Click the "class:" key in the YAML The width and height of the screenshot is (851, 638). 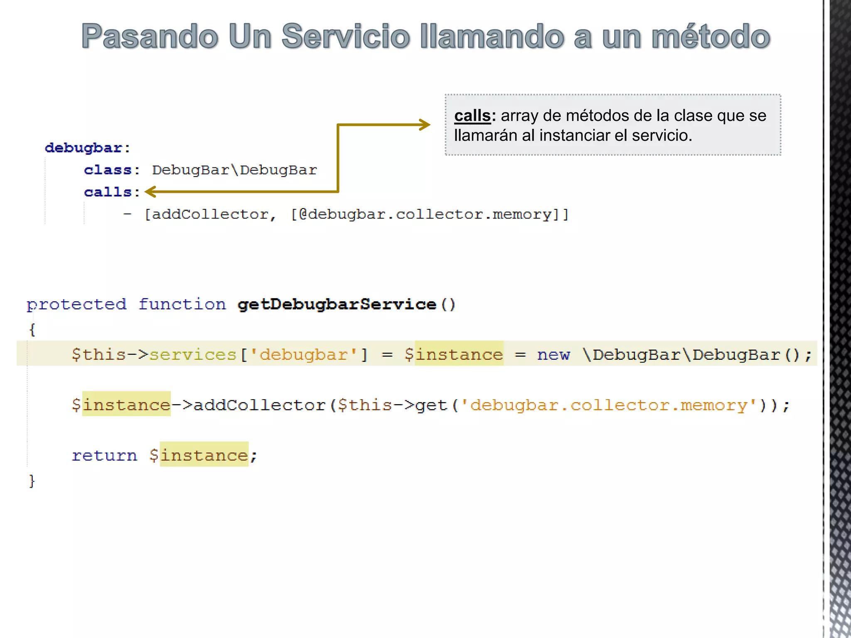[x=112, y=170]
